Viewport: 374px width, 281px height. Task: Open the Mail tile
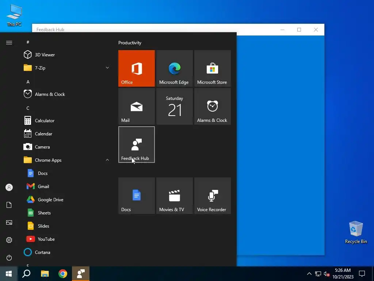coord(137,106)
